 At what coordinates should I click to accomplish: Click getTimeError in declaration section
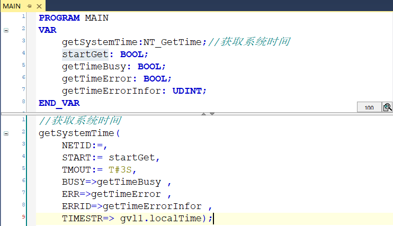[97, 79]
